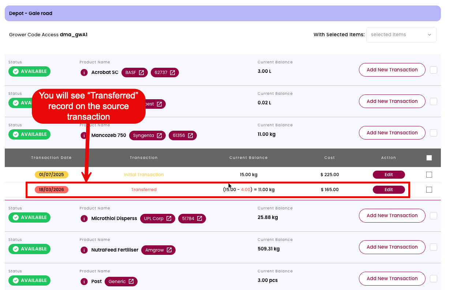
Task: Check the Initial Transaction row checkbox
Action: coord(429,175)
